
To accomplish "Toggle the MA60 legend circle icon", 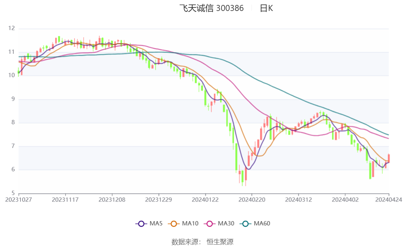I will click(246, 224).
